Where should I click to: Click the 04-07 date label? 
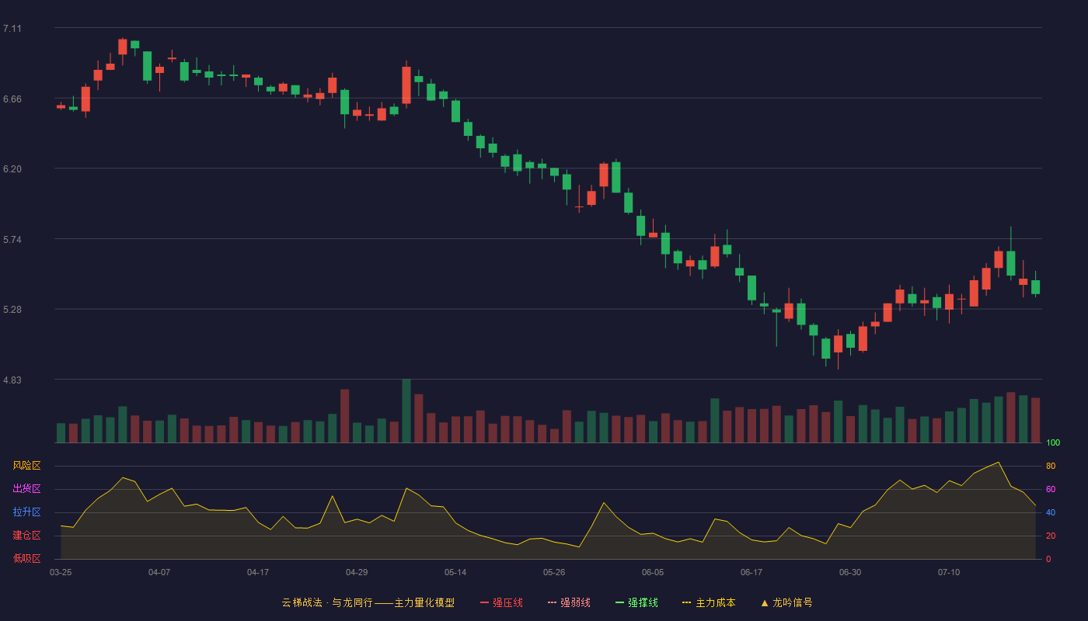tap(159, 572)
